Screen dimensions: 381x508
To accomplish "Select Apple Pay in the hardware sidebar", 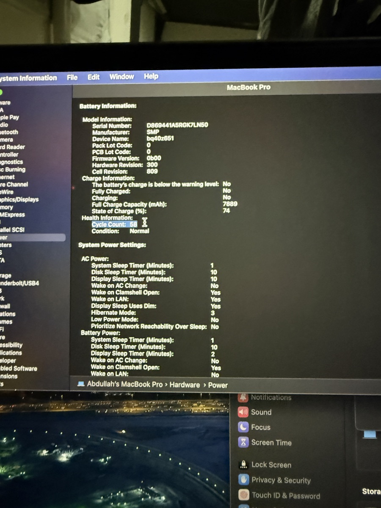I will coord(9,117).
